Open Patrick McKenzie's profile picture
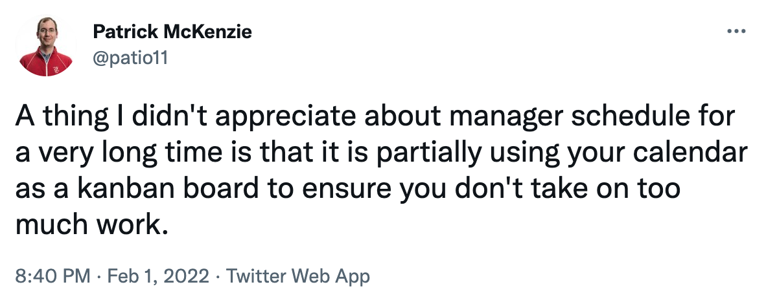The height and width of the screenshot is (291, 766). pyautogui.click(x=45, y=46)
